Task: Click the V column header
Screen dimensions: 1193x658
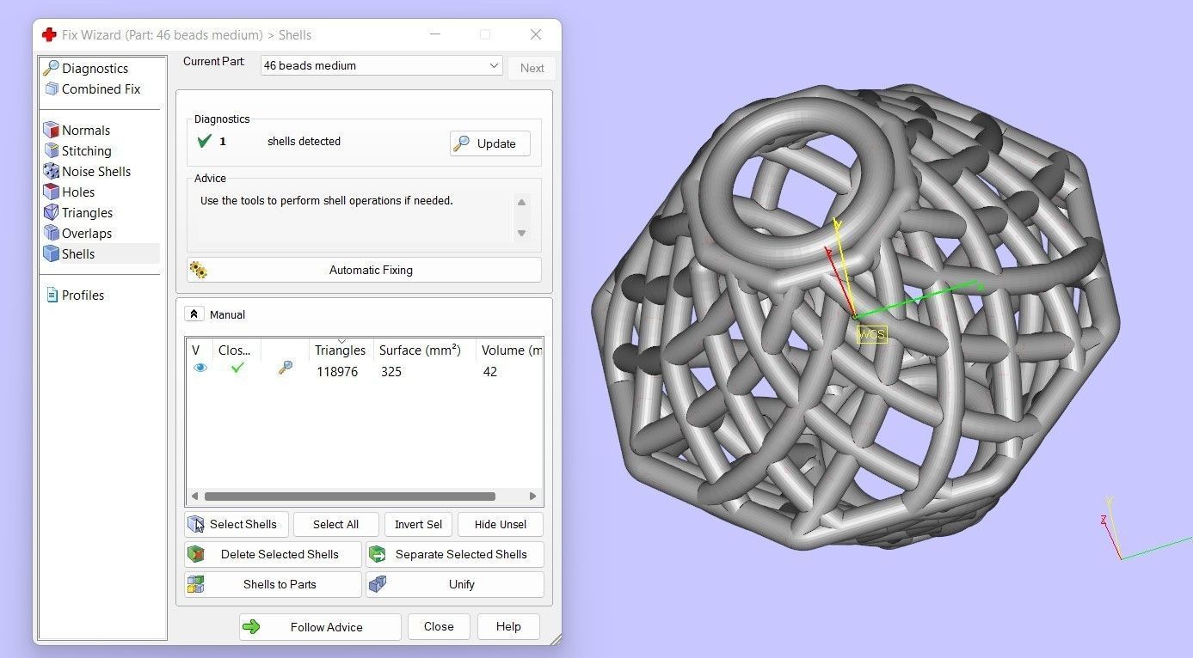Action: [196, 350]
